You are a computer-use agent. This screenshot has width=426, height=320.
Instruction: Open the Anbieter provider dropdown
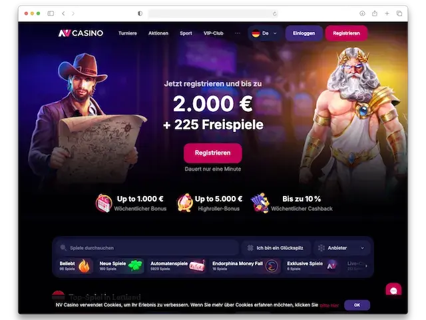click(341, 248)
